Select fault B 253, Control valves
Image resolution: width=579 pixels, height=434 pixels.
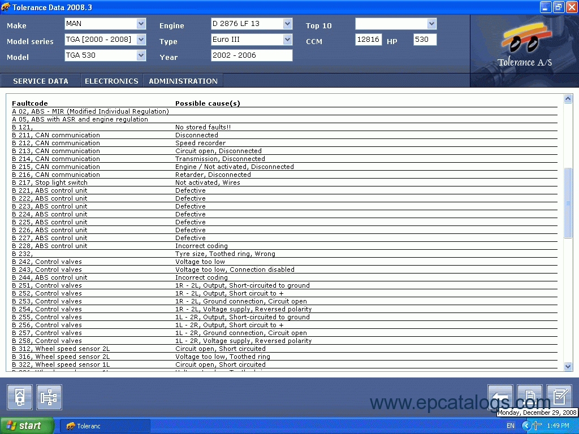pyautogui.click(x=284, y=302)
